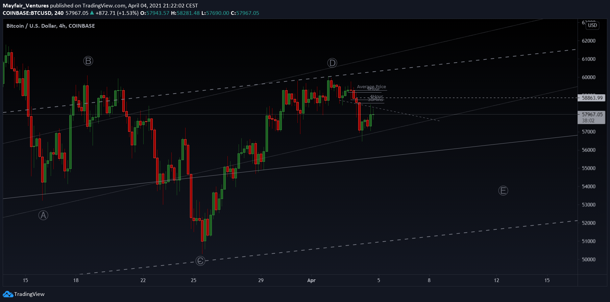Click the 58863.99 price level tag
610x302 pixels.
592,98
